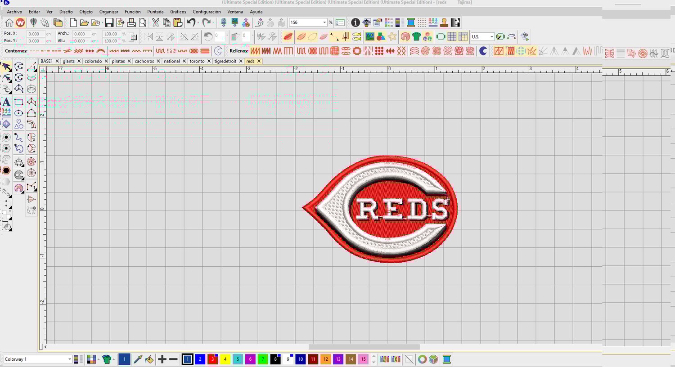Viewport: 675px width, 367px height.
Task: Click the thread spool icon in top toolbar
Action: [x=411, y=22]
